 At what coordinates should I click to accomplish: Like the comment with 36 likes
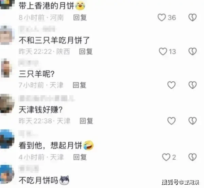pos(162,17)
